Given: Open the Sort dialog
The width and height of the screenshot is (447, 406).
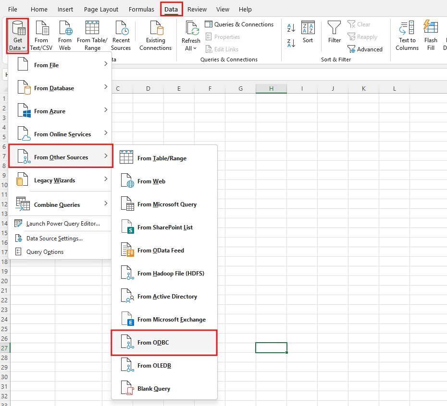Looking at the screenshot, I should [x=308, y=32].
